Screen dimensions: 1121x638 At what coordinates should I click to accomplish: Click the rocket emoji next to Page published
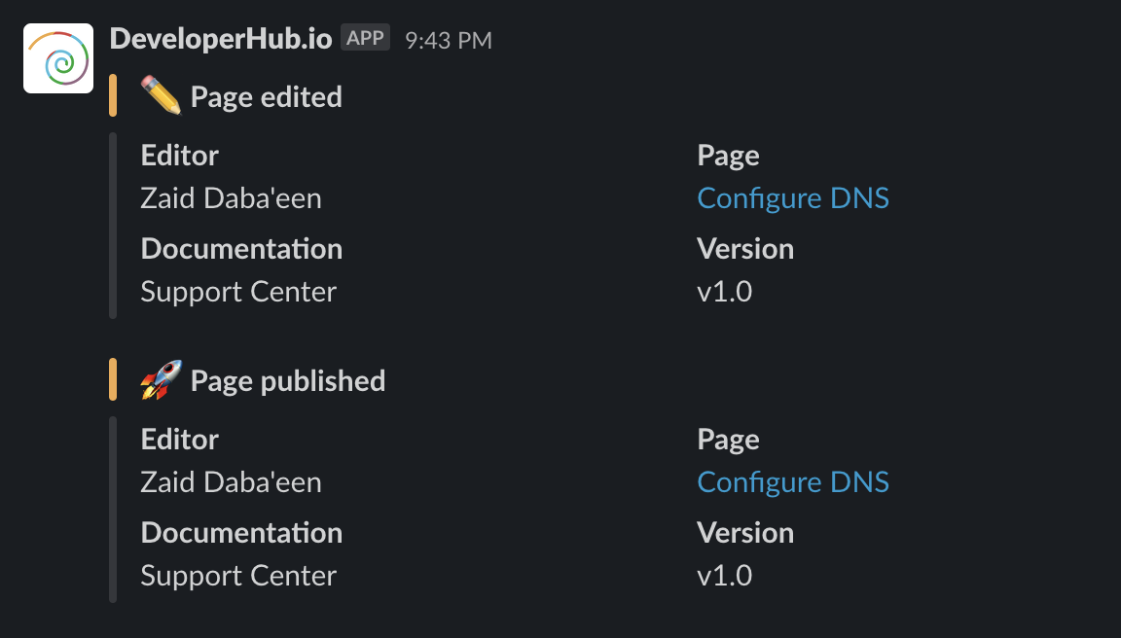coord(161,379)
